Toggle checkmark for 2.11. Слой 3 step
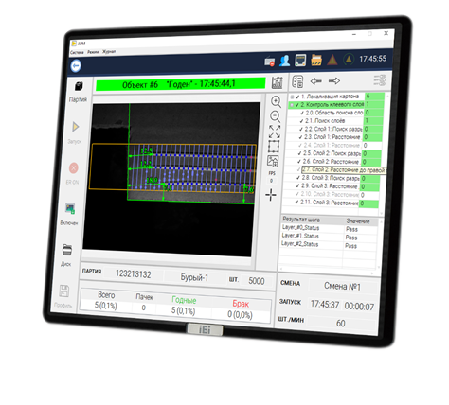The height and width of the screenshot is (405, 449). (296, 202)
